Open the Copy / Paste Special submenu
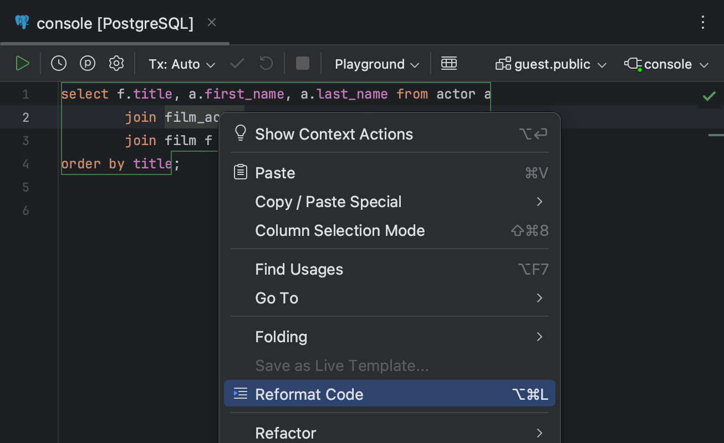Viewport: 724px width, 443px height. (x=328, y=202)
